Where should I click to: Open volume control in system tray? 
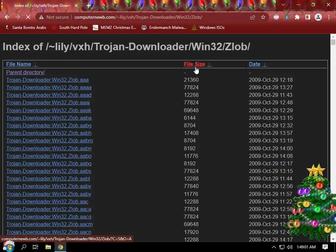click(289, 247)
